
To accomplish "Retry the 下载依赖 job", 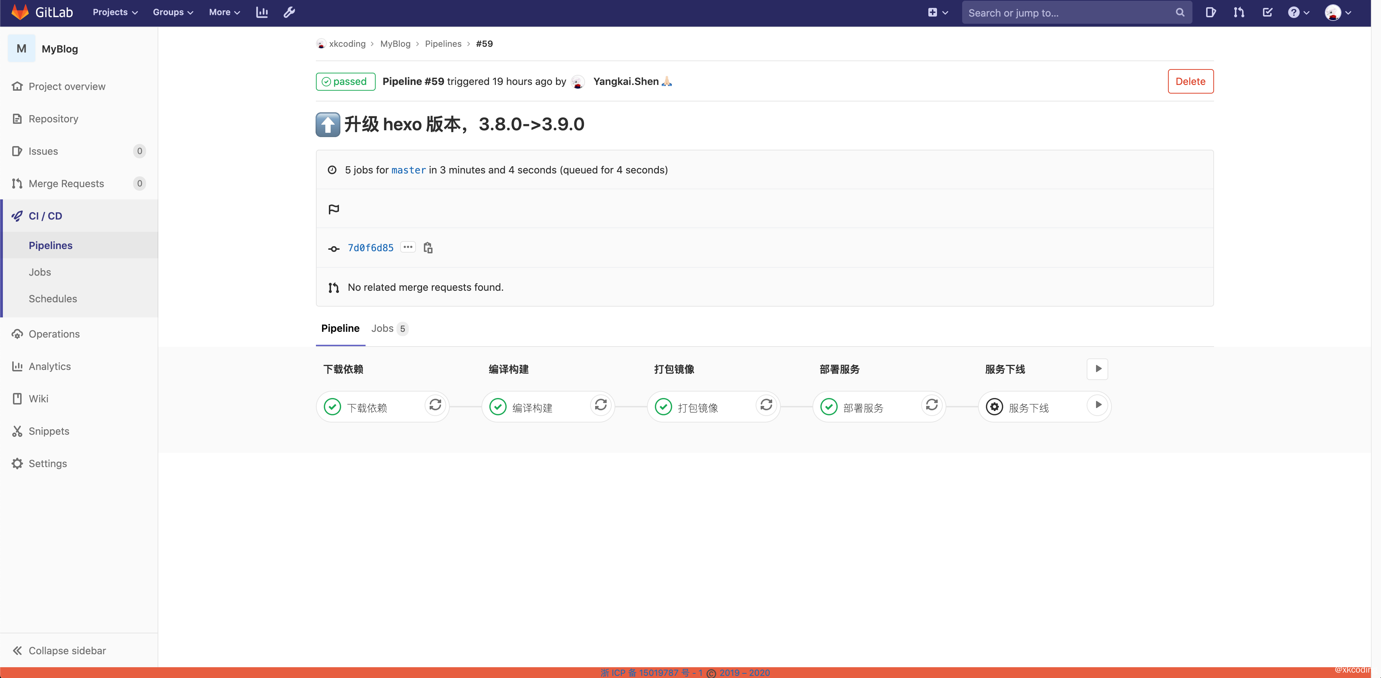I will [435, 405].
